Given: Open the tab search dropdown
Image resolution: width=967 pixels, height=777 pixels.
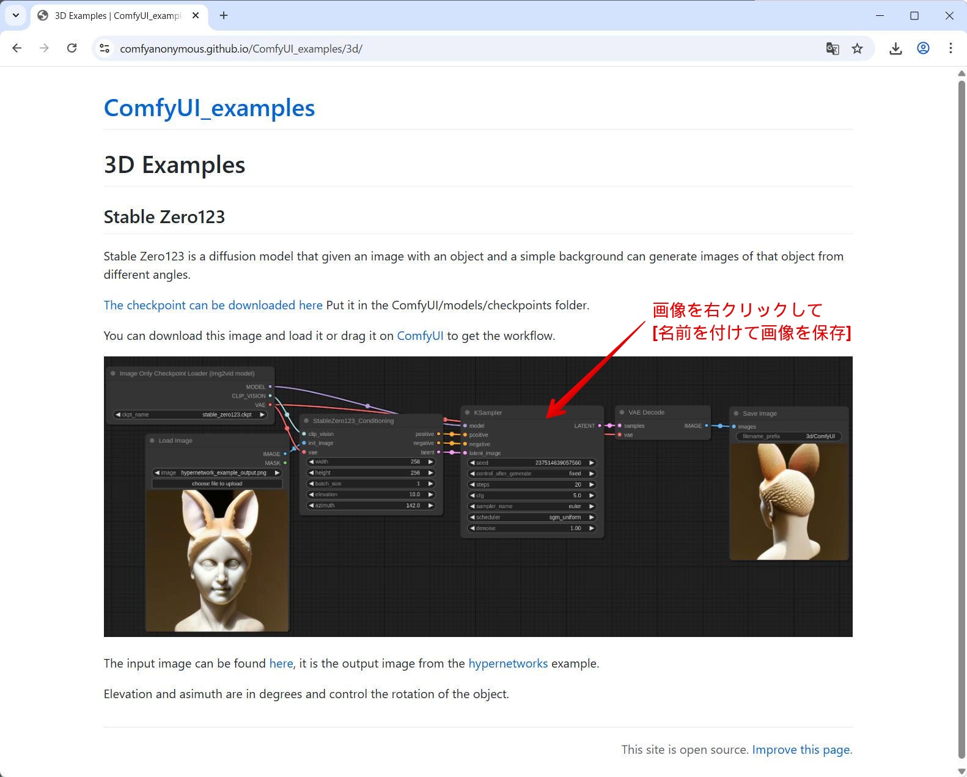Looking at the screenshot, I should click(16, 16).
